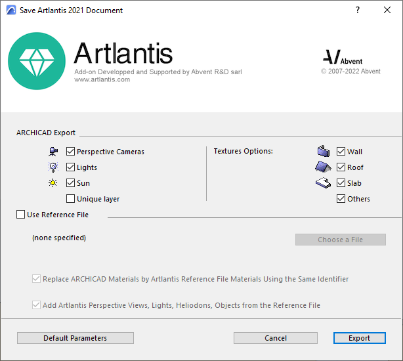Disable the Sun export checkbox
This screenshot has width=403, height=361.
tap(70, 183)
